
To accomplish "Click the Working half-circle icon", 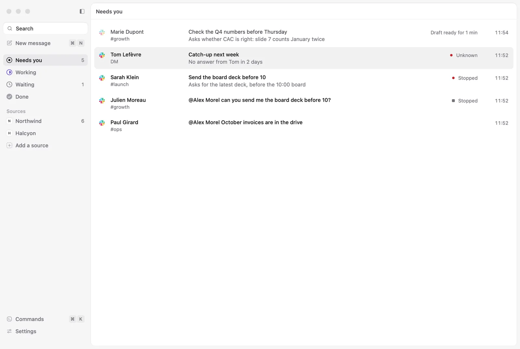I will [9, 72].
